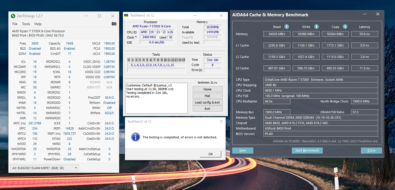Click test number 15 in the Tests row
395x190 pixels.
[x=184, y=60]
